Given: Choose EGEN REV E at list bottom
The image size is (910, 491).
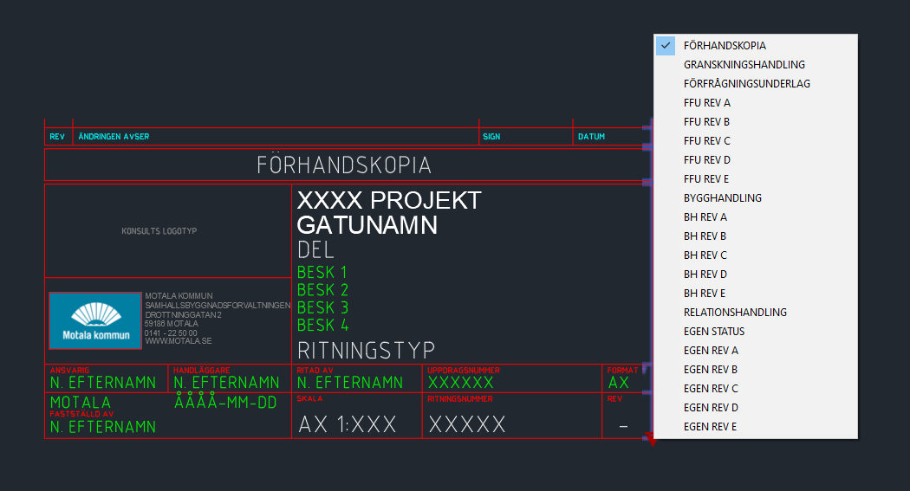Looking at the screenshot, I should (x=711, y=427).
